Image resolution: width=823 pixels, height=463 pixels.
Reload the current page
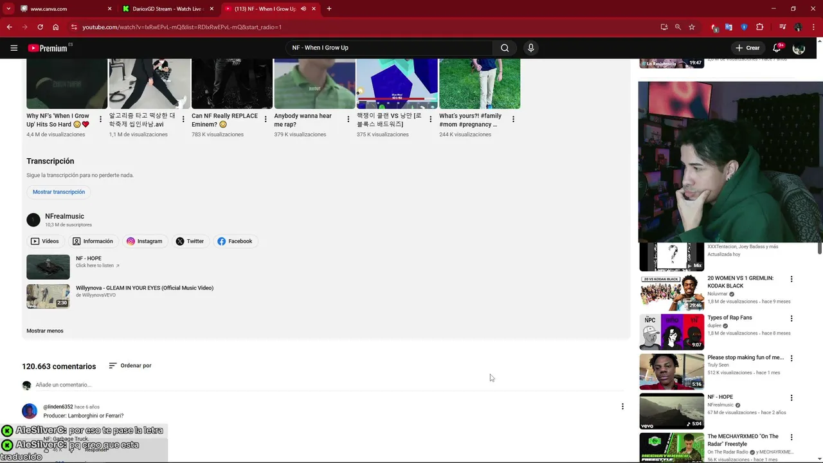tap(40, 27)
